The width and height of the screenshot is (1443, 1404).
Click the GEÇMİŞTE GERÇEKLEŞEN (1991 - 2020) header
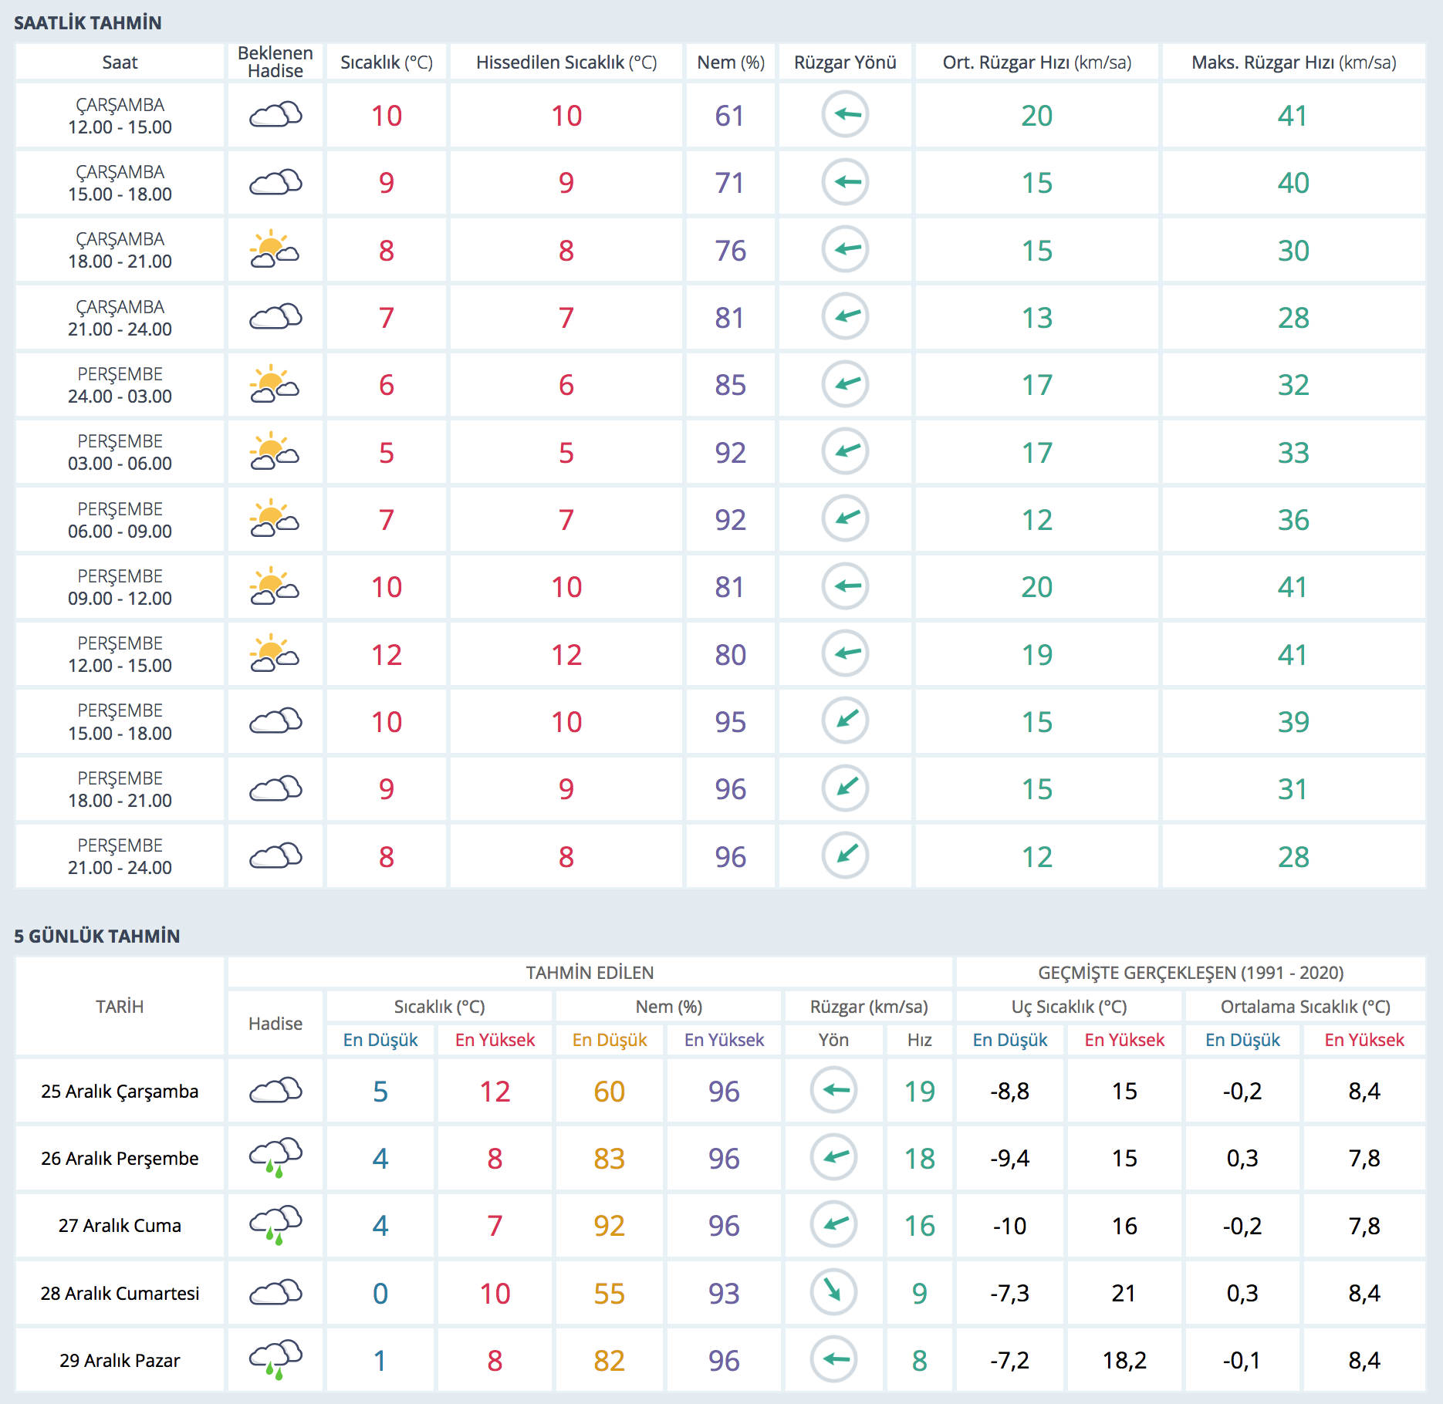[1190, 973]
